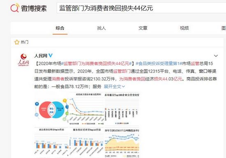Open the 服务投诉受理量Top10 chart thumbnail

(x=87, y=142)
